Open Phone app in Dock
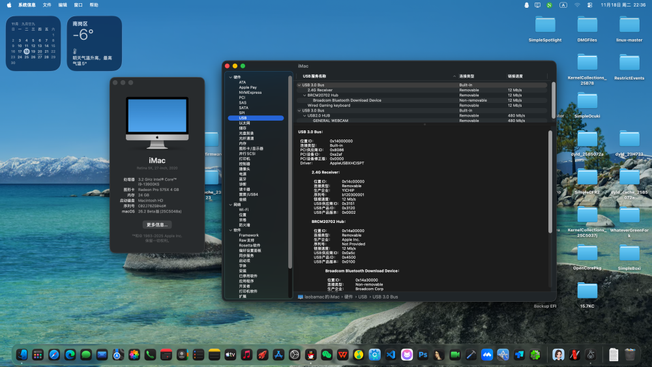Image resolution: width=652 pixels, height=367 pixels. [x=150, y=355]
